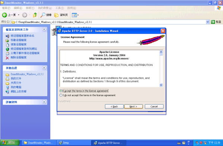
Task: Open Shared Documents link in Other Places
Action: (16, 83)
